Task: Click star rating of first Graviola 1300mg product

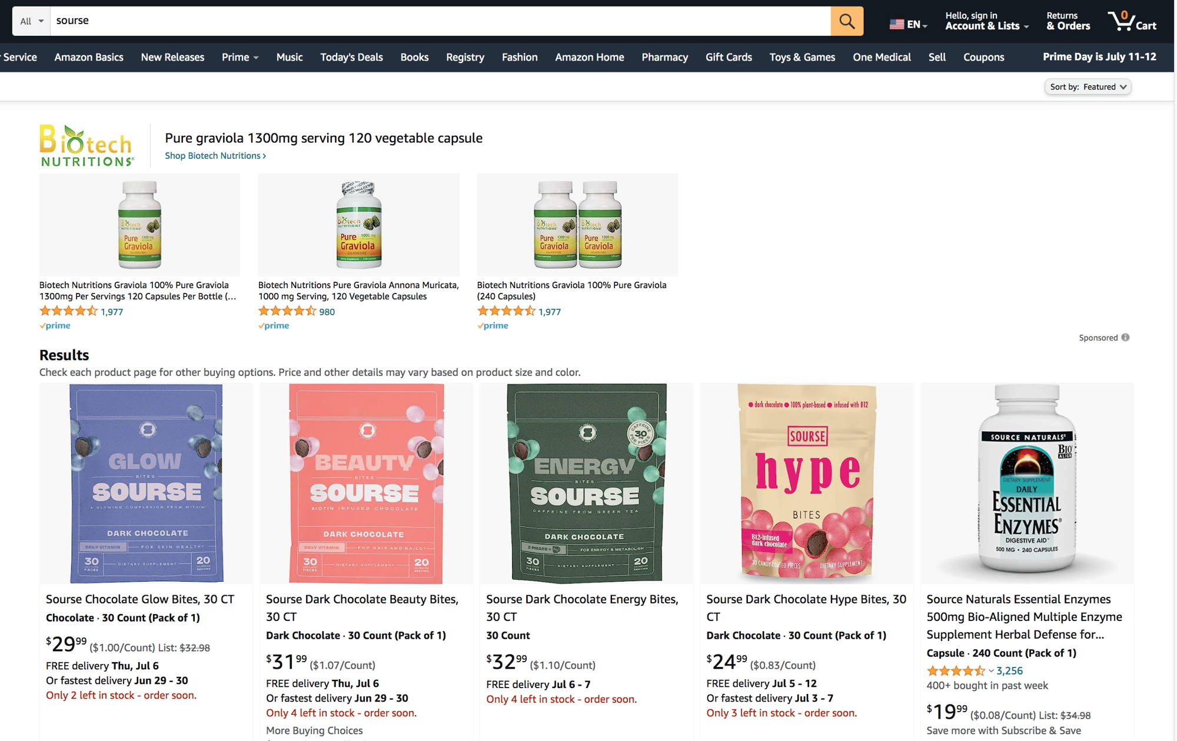Action: pyautogui.click(x=68, y=311)
